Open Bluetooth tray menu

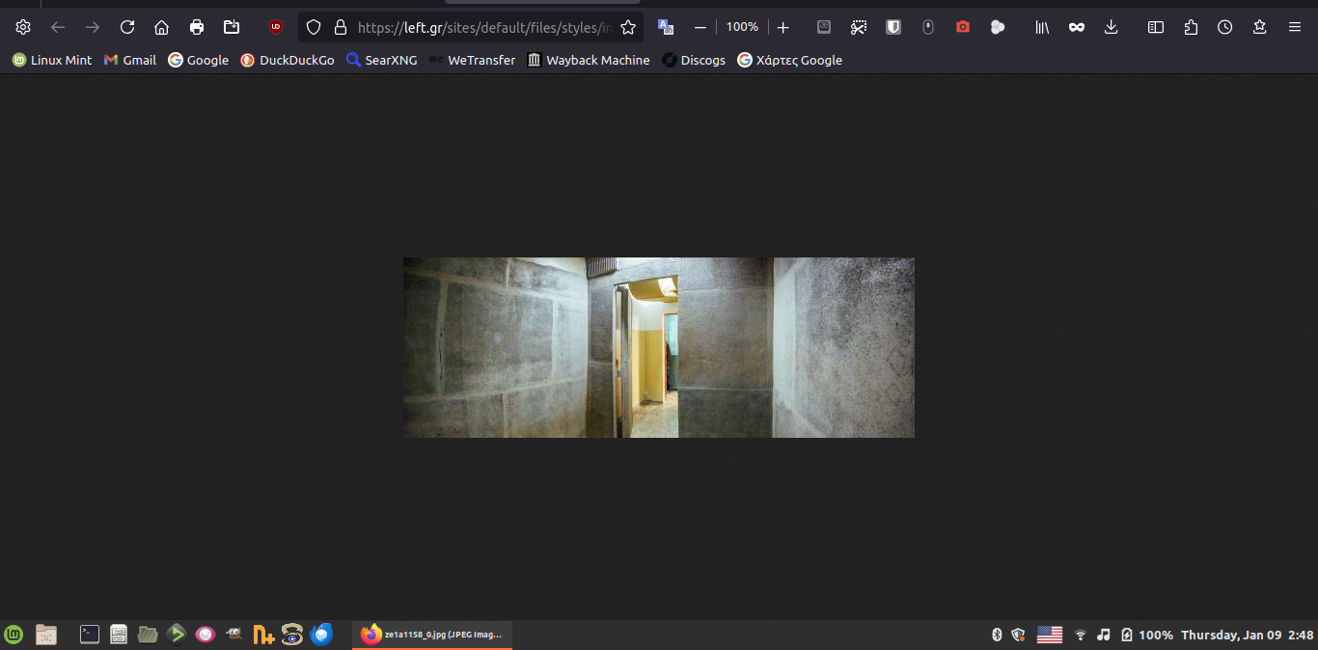coord(997,635)
